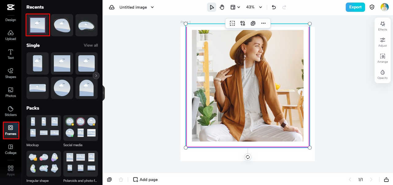The image size is (393, 185).
Task: Show more single frames with arrow
Action: (96, 76)
